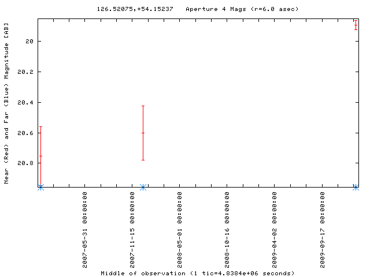Click the y-axis label 'Near (Red) and Far (Blue) Magnitude [AB]'
Viewport: 370px width, 277px height.
(x=6, y=103)
